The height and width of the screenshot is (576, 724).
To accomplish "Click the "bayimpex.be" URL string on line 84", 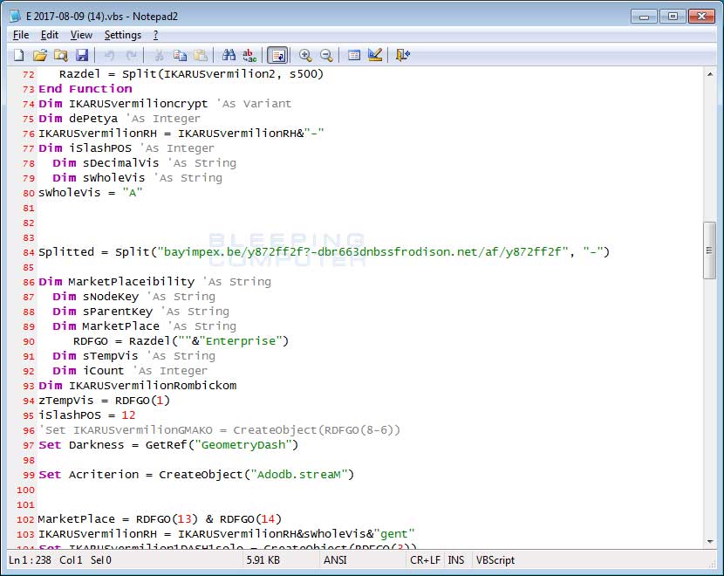I will 364,252.
